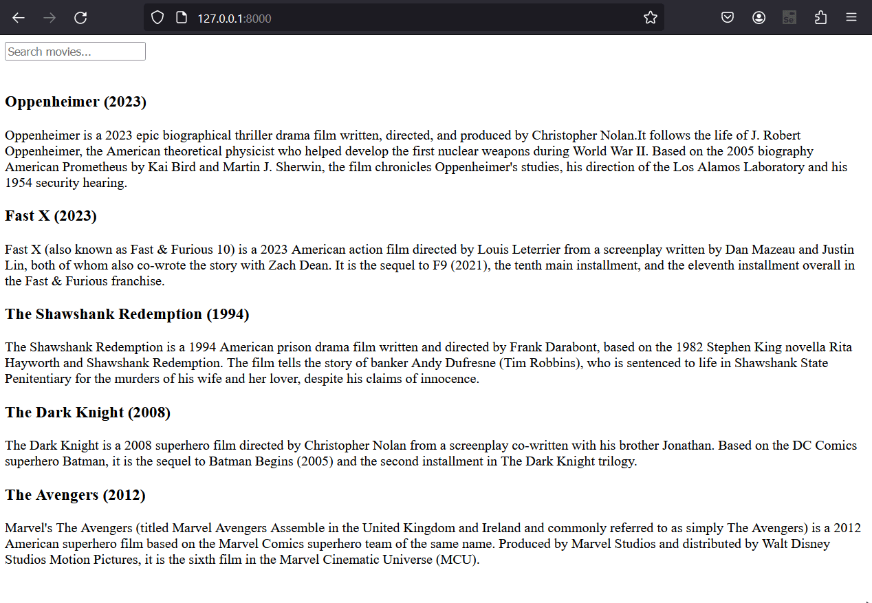872x603 pixels.
Task: Click the Fast X description paragraph
Action: point(430,265)
